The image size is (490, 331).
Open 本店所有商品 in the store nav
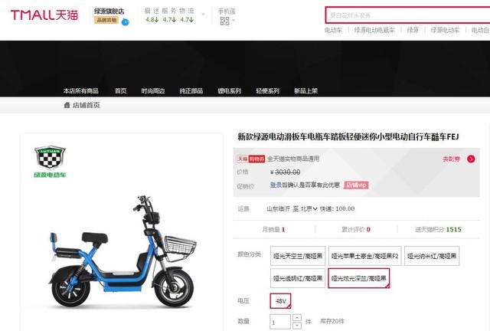point(81,90)
